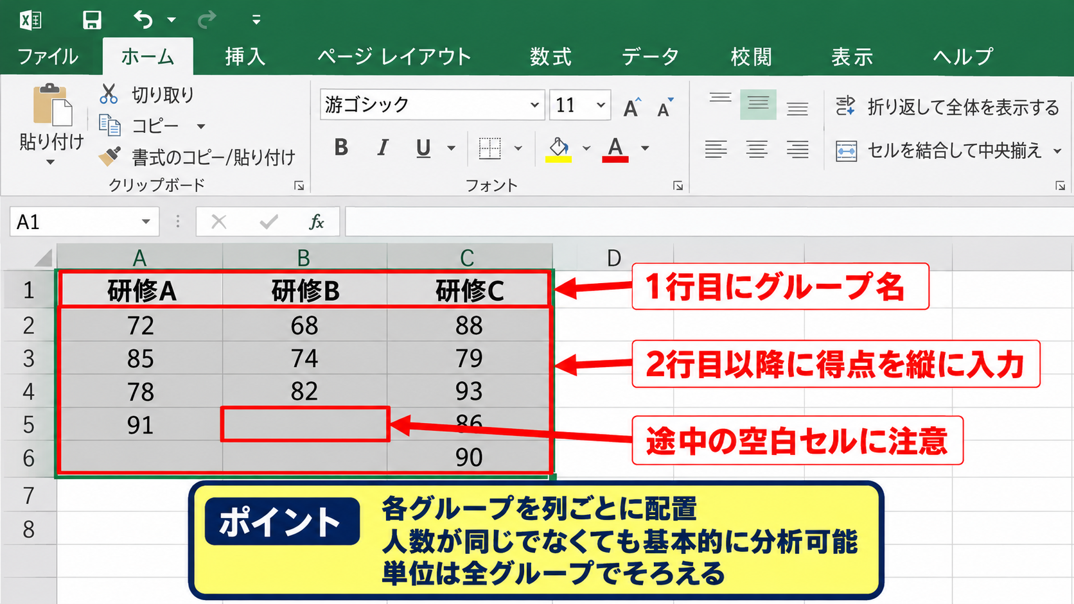1074x604 pixels.
Task: Select the ホーム ribbon tab
Action: pos(148,56)
